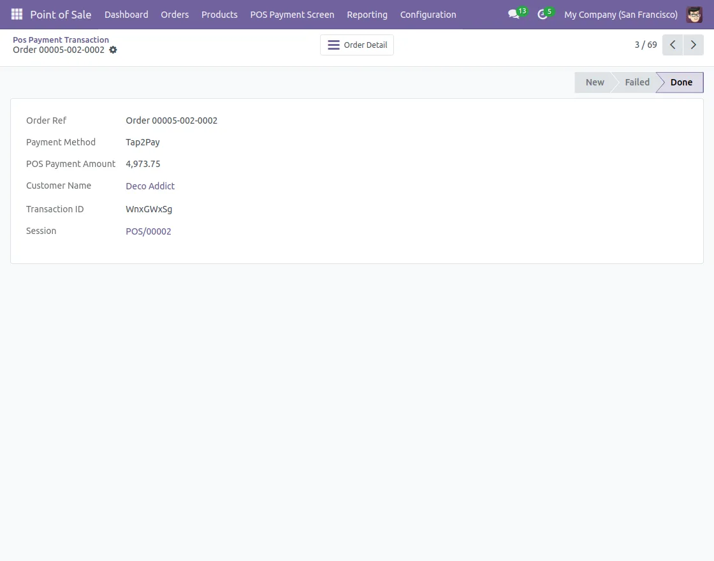
Task: Open session POS/00002
Action: 148,231
